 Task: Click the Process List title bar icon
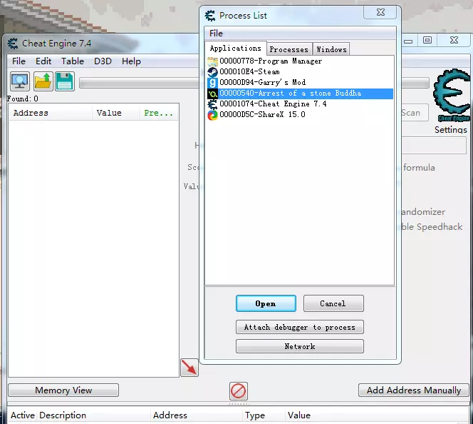[x=210, y=16]
